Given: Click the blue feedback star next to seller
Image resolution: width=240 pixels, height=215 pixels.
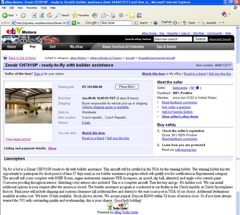Looking at the screenshot, I should coord(197,88).
